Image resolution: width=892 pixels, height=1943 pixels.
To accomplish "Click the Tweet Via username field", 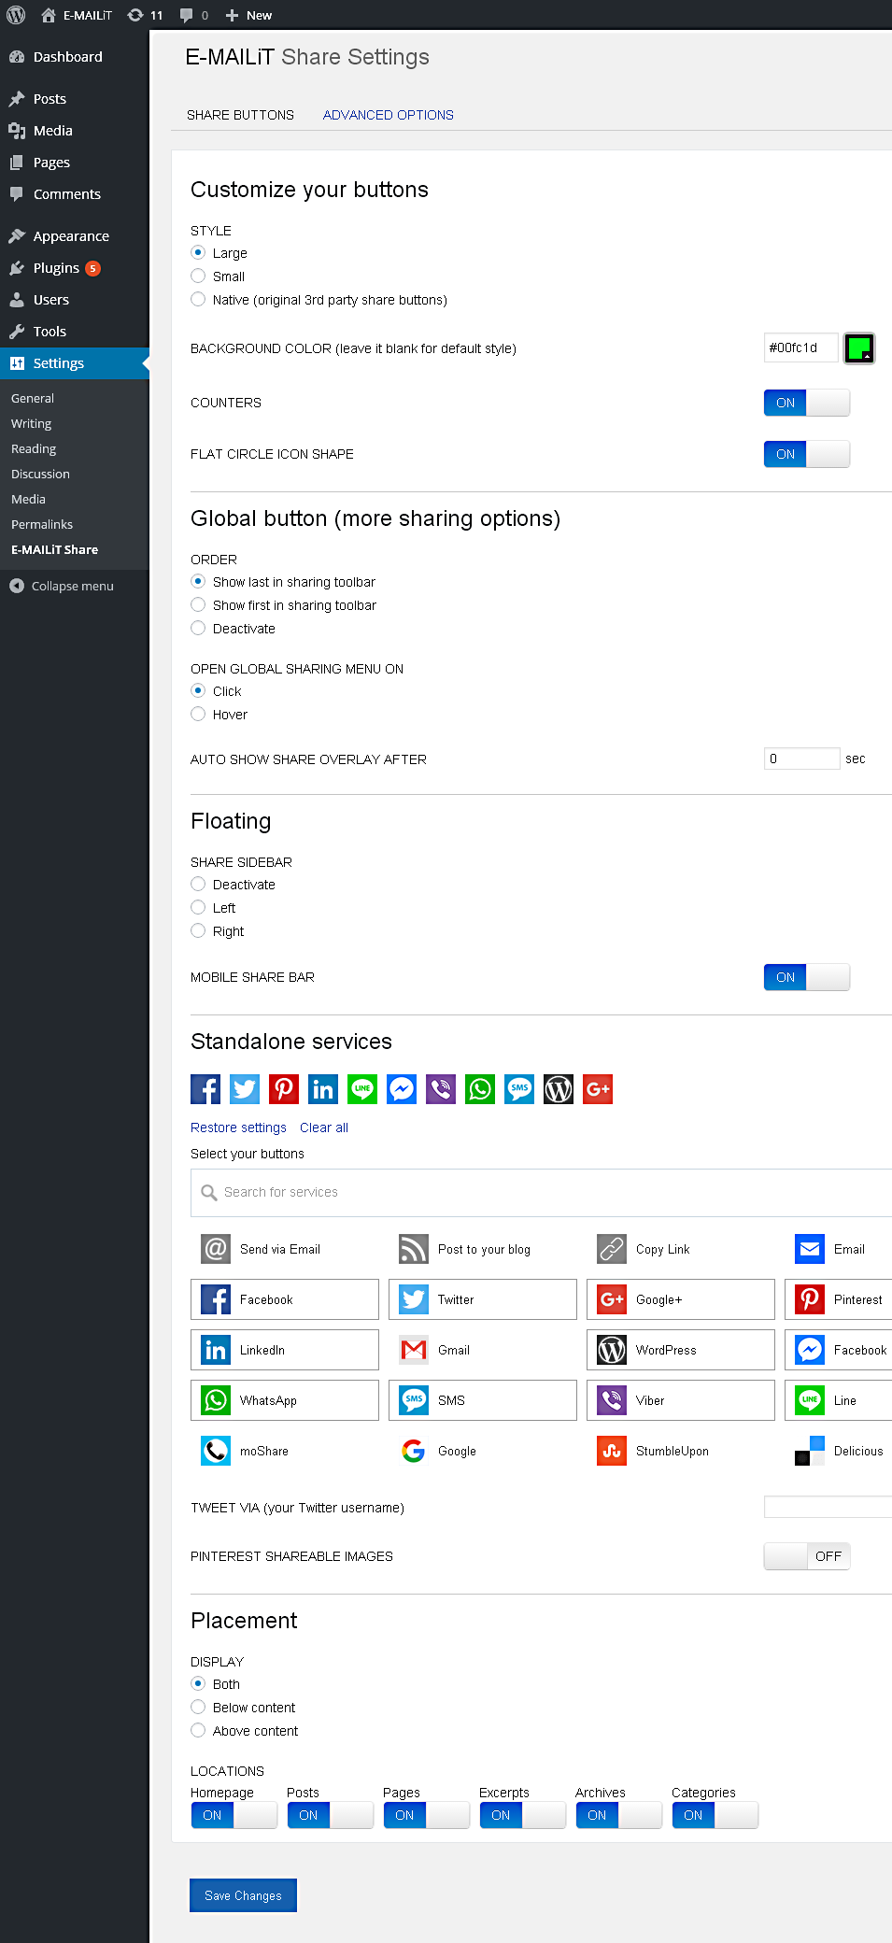I will coord(828,1507).
